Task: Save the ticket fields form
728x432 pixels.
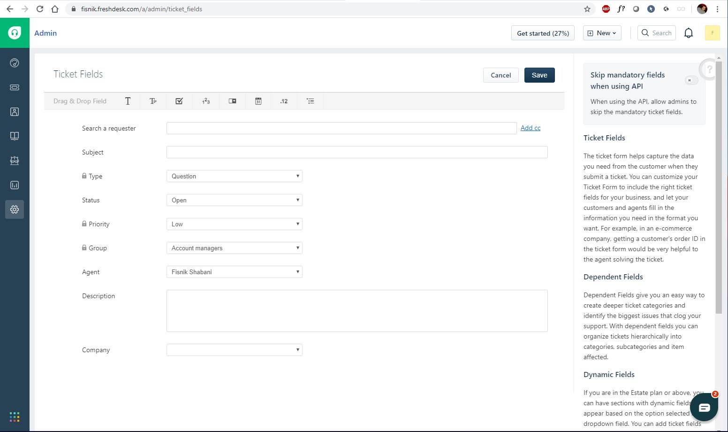Action: pos(539,75)
